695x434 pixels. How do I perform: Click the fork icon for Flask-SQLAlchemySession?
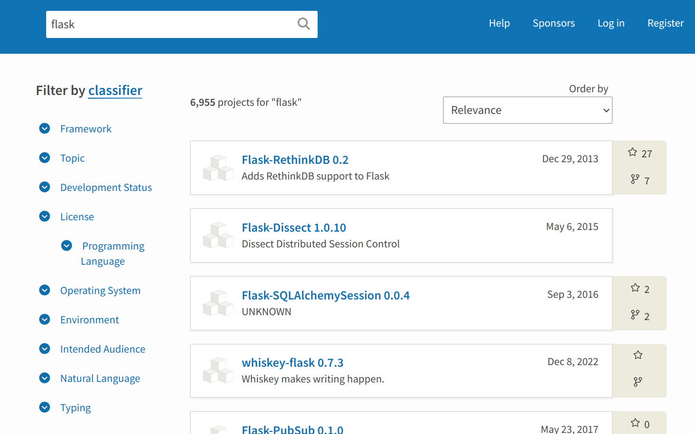click(635, 315)
